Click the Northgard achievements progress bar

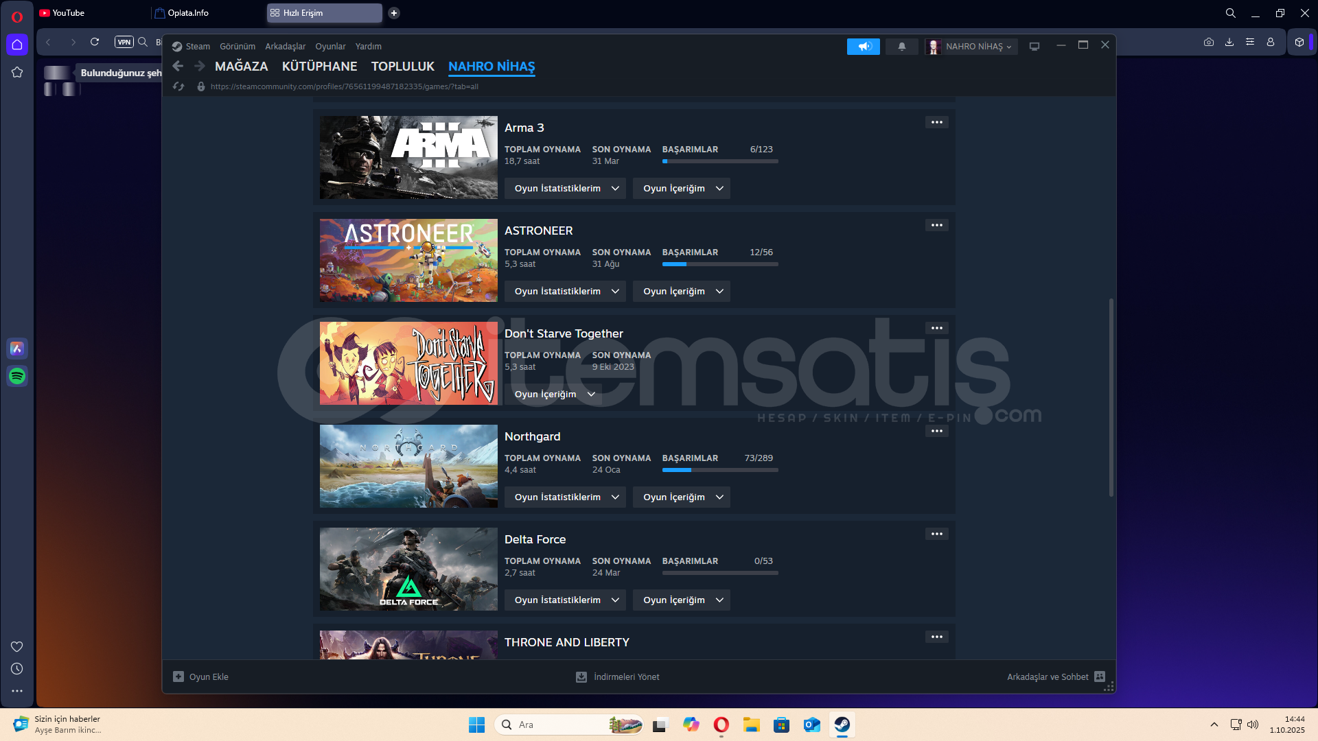tap(719, 470)
